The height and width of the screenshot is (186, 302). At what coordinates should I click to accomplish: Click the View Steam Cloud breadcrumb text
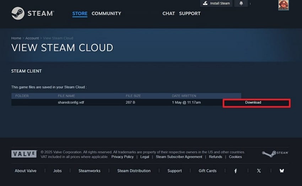58,38
